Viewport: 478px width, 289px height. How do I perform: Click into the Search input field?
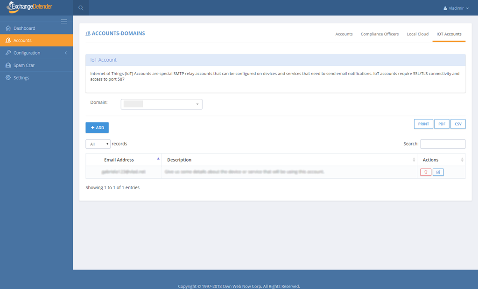point(443,144)
